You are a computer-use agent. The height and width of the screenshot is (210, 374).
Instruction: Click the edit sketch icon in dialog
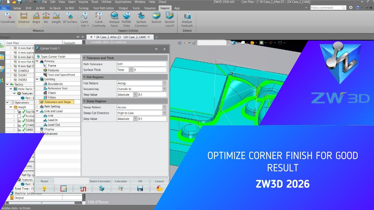click(63, 188)
